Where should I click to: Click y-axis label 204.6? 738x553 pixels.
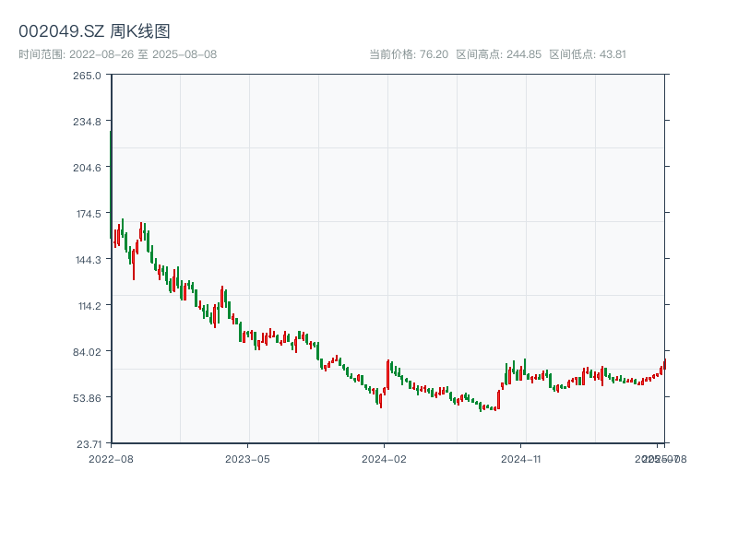pos(87,168)
